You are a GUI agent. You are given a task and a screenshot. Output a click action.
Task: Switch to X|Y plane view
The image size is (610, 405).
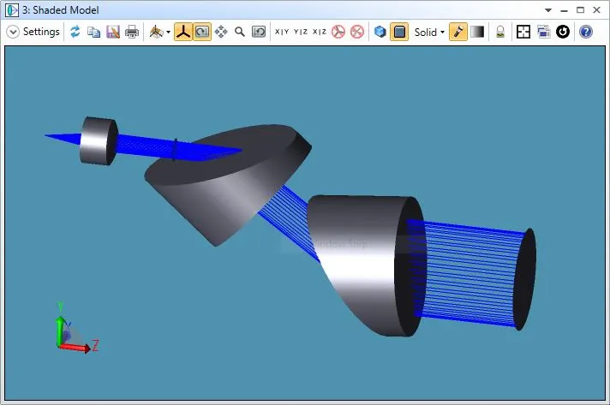pyautogui.click(x=281, y=32)
